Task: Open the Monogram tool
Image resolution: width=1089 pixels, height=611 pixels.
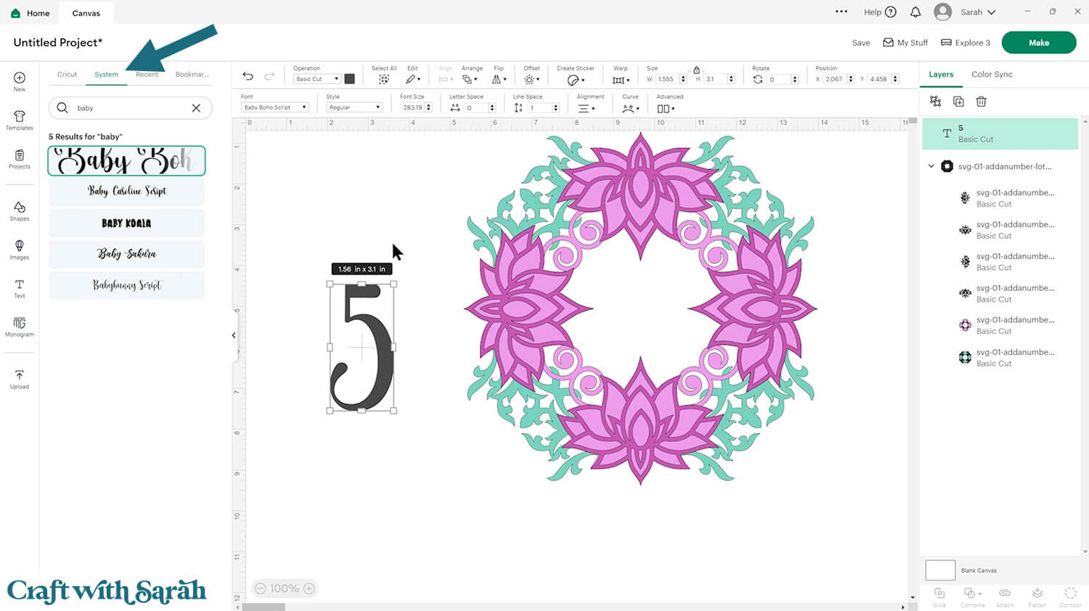Action: point(20,327)
